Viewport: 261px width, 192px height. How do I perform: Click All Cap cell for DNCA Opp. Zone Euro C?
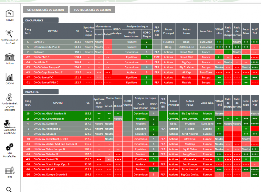pyautogui.click(x=187, y=72)
